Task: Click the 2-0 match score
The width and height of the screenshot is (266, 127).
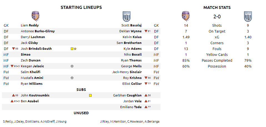Action: tap(217, 17)
